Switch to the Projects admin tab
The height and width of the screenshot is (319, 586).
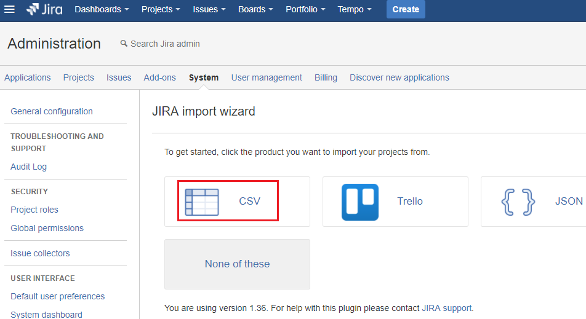pos(79,77)
